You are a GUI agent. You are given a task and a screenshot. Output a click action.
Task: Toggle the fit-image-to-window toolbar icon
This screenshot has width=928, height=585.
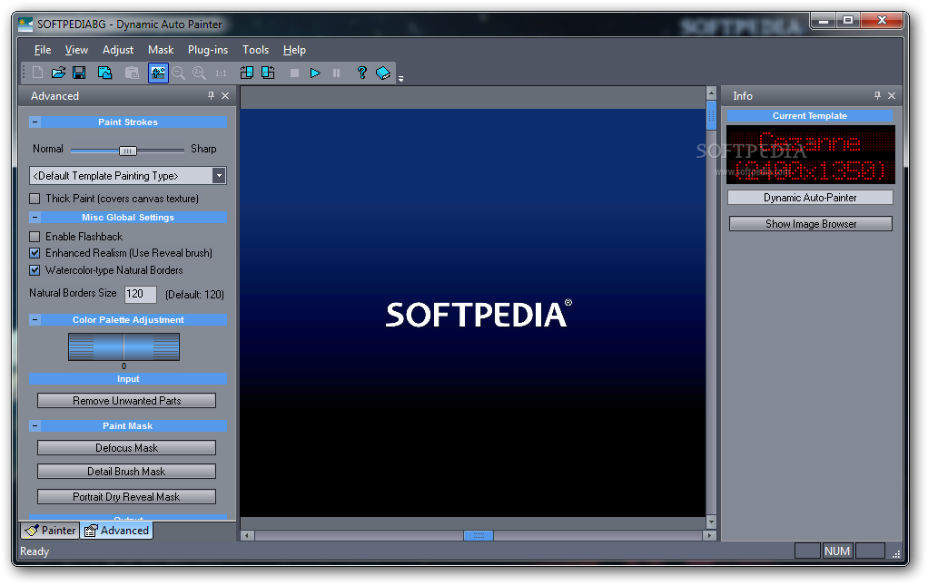158,73
